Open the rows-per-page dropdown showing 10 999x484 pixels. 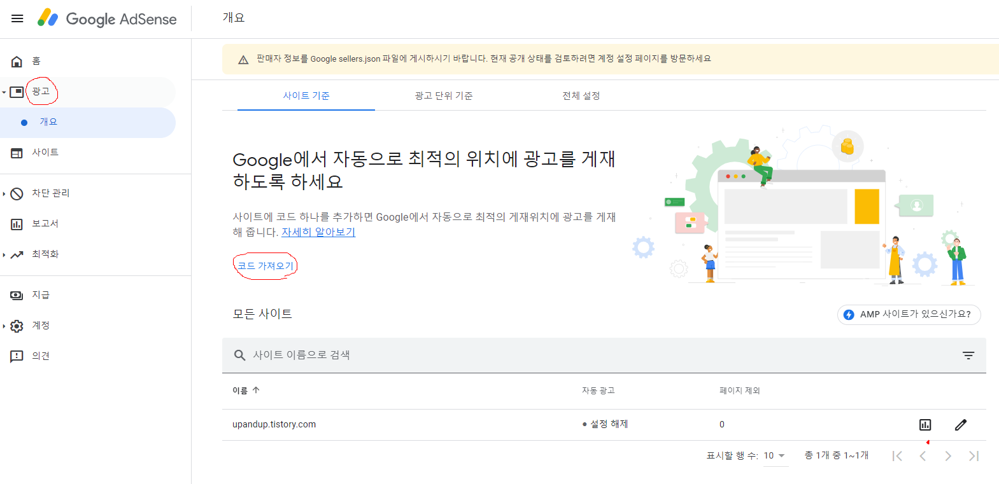click(776, 455)
